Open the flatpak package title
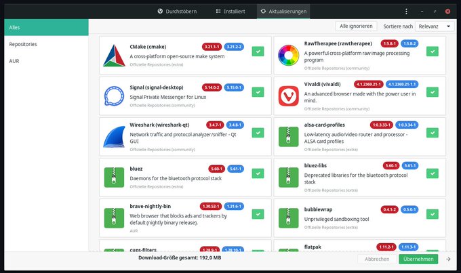Image resolution: width=461 pixels, height=273 pixels. [313, 247]
